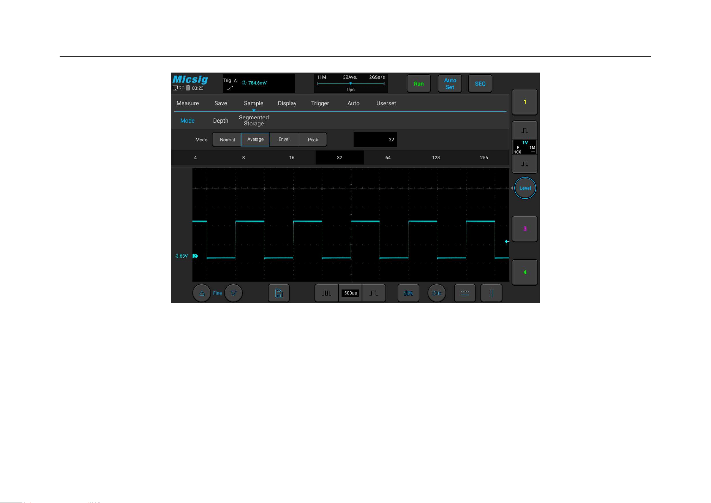Click the 03:23 clock display
This screenshot has height=503, width=711.
pyautogui.click(x=197, y=88)
